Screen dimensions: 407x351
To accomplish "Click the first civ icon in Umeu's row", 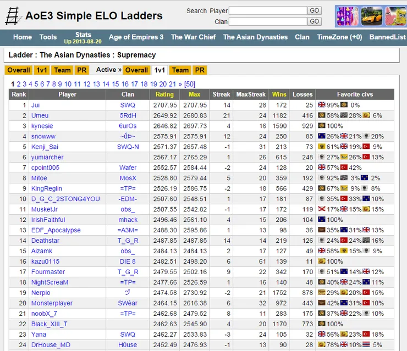I will (322, 115).
